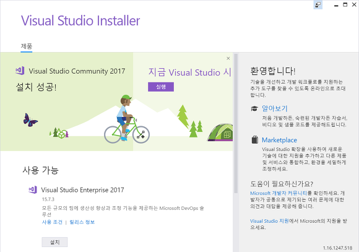Click the cyclist illustration in banner
The height and width of the screenshot is (252, 359).
pyautogui.click(x=127, y=119)
